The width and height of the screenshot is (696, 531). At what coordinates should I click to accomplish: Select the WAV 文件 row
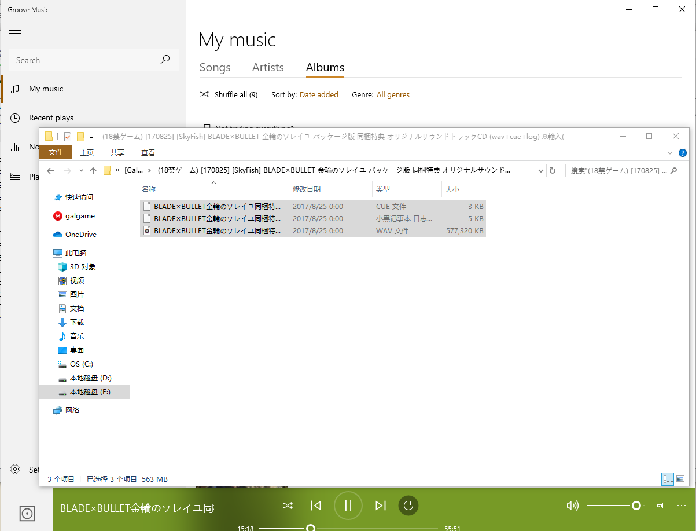[x=313, y=230]
